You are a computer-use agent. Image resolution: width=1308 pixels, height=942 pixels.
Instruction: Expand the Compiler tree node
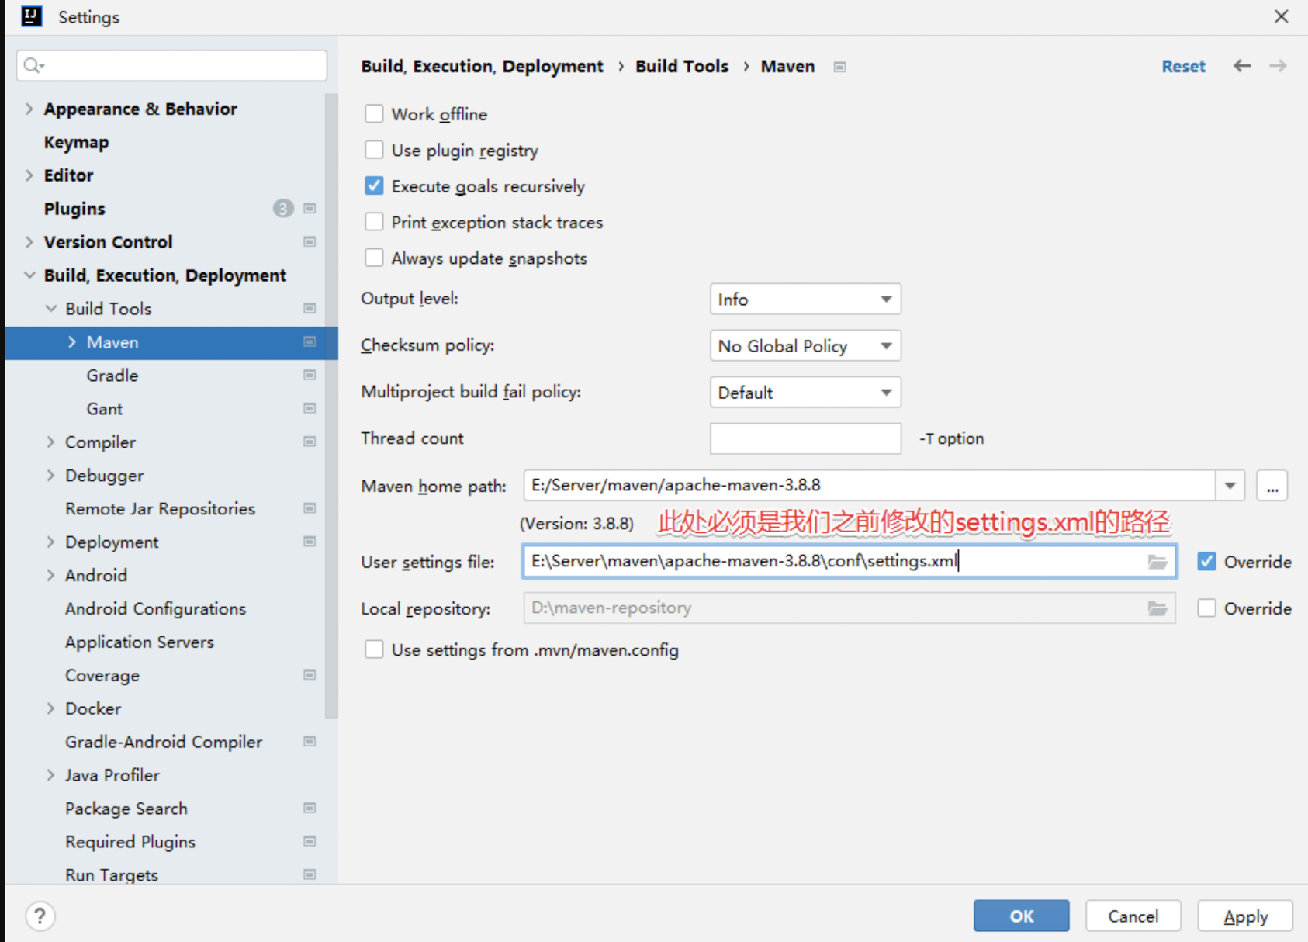50,442
